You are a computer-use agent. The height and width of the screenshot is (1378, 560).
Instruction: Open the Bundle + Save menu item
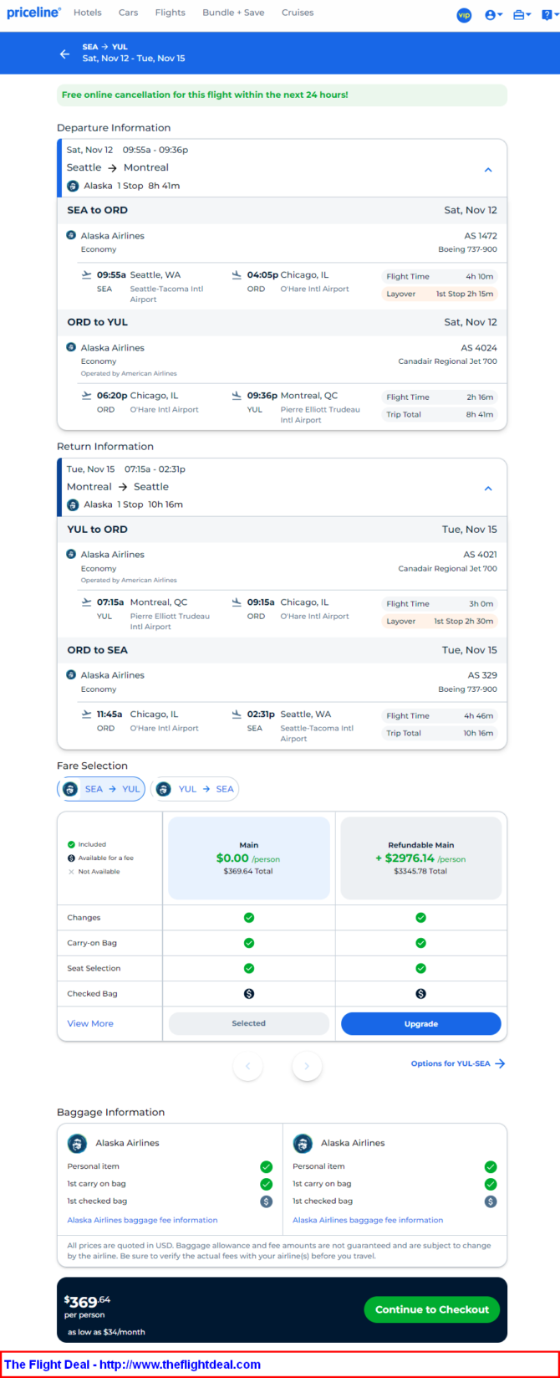coord(233,13)
